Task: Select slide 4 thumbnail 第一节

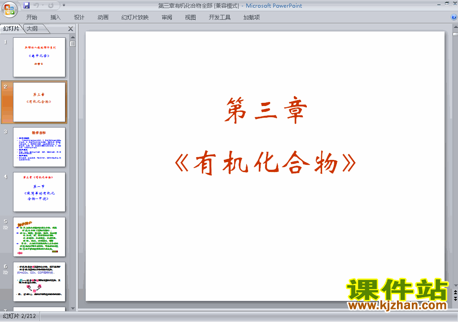Action: pyautogui.click(x=39, y=192)
